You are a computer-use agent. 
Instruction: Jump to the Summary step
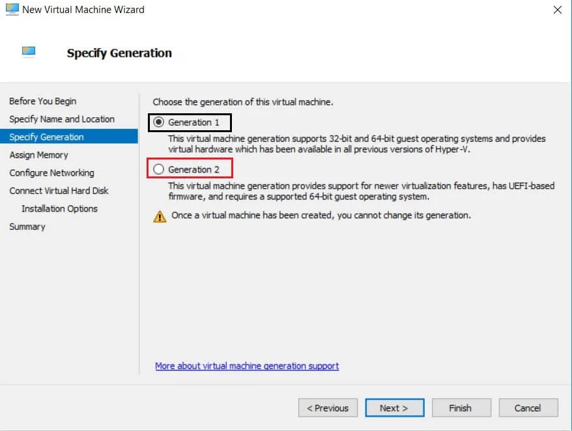[27, 227]
